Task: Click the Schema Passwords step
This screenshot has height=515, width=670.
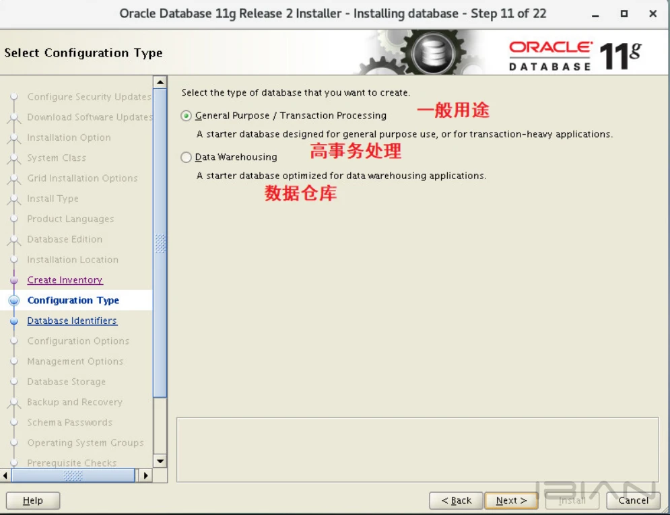Action: tap(69, 422)
